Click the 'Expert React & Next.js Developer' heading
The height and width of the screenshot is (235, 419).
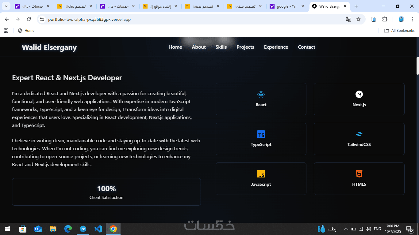click(x=67, y=78)
